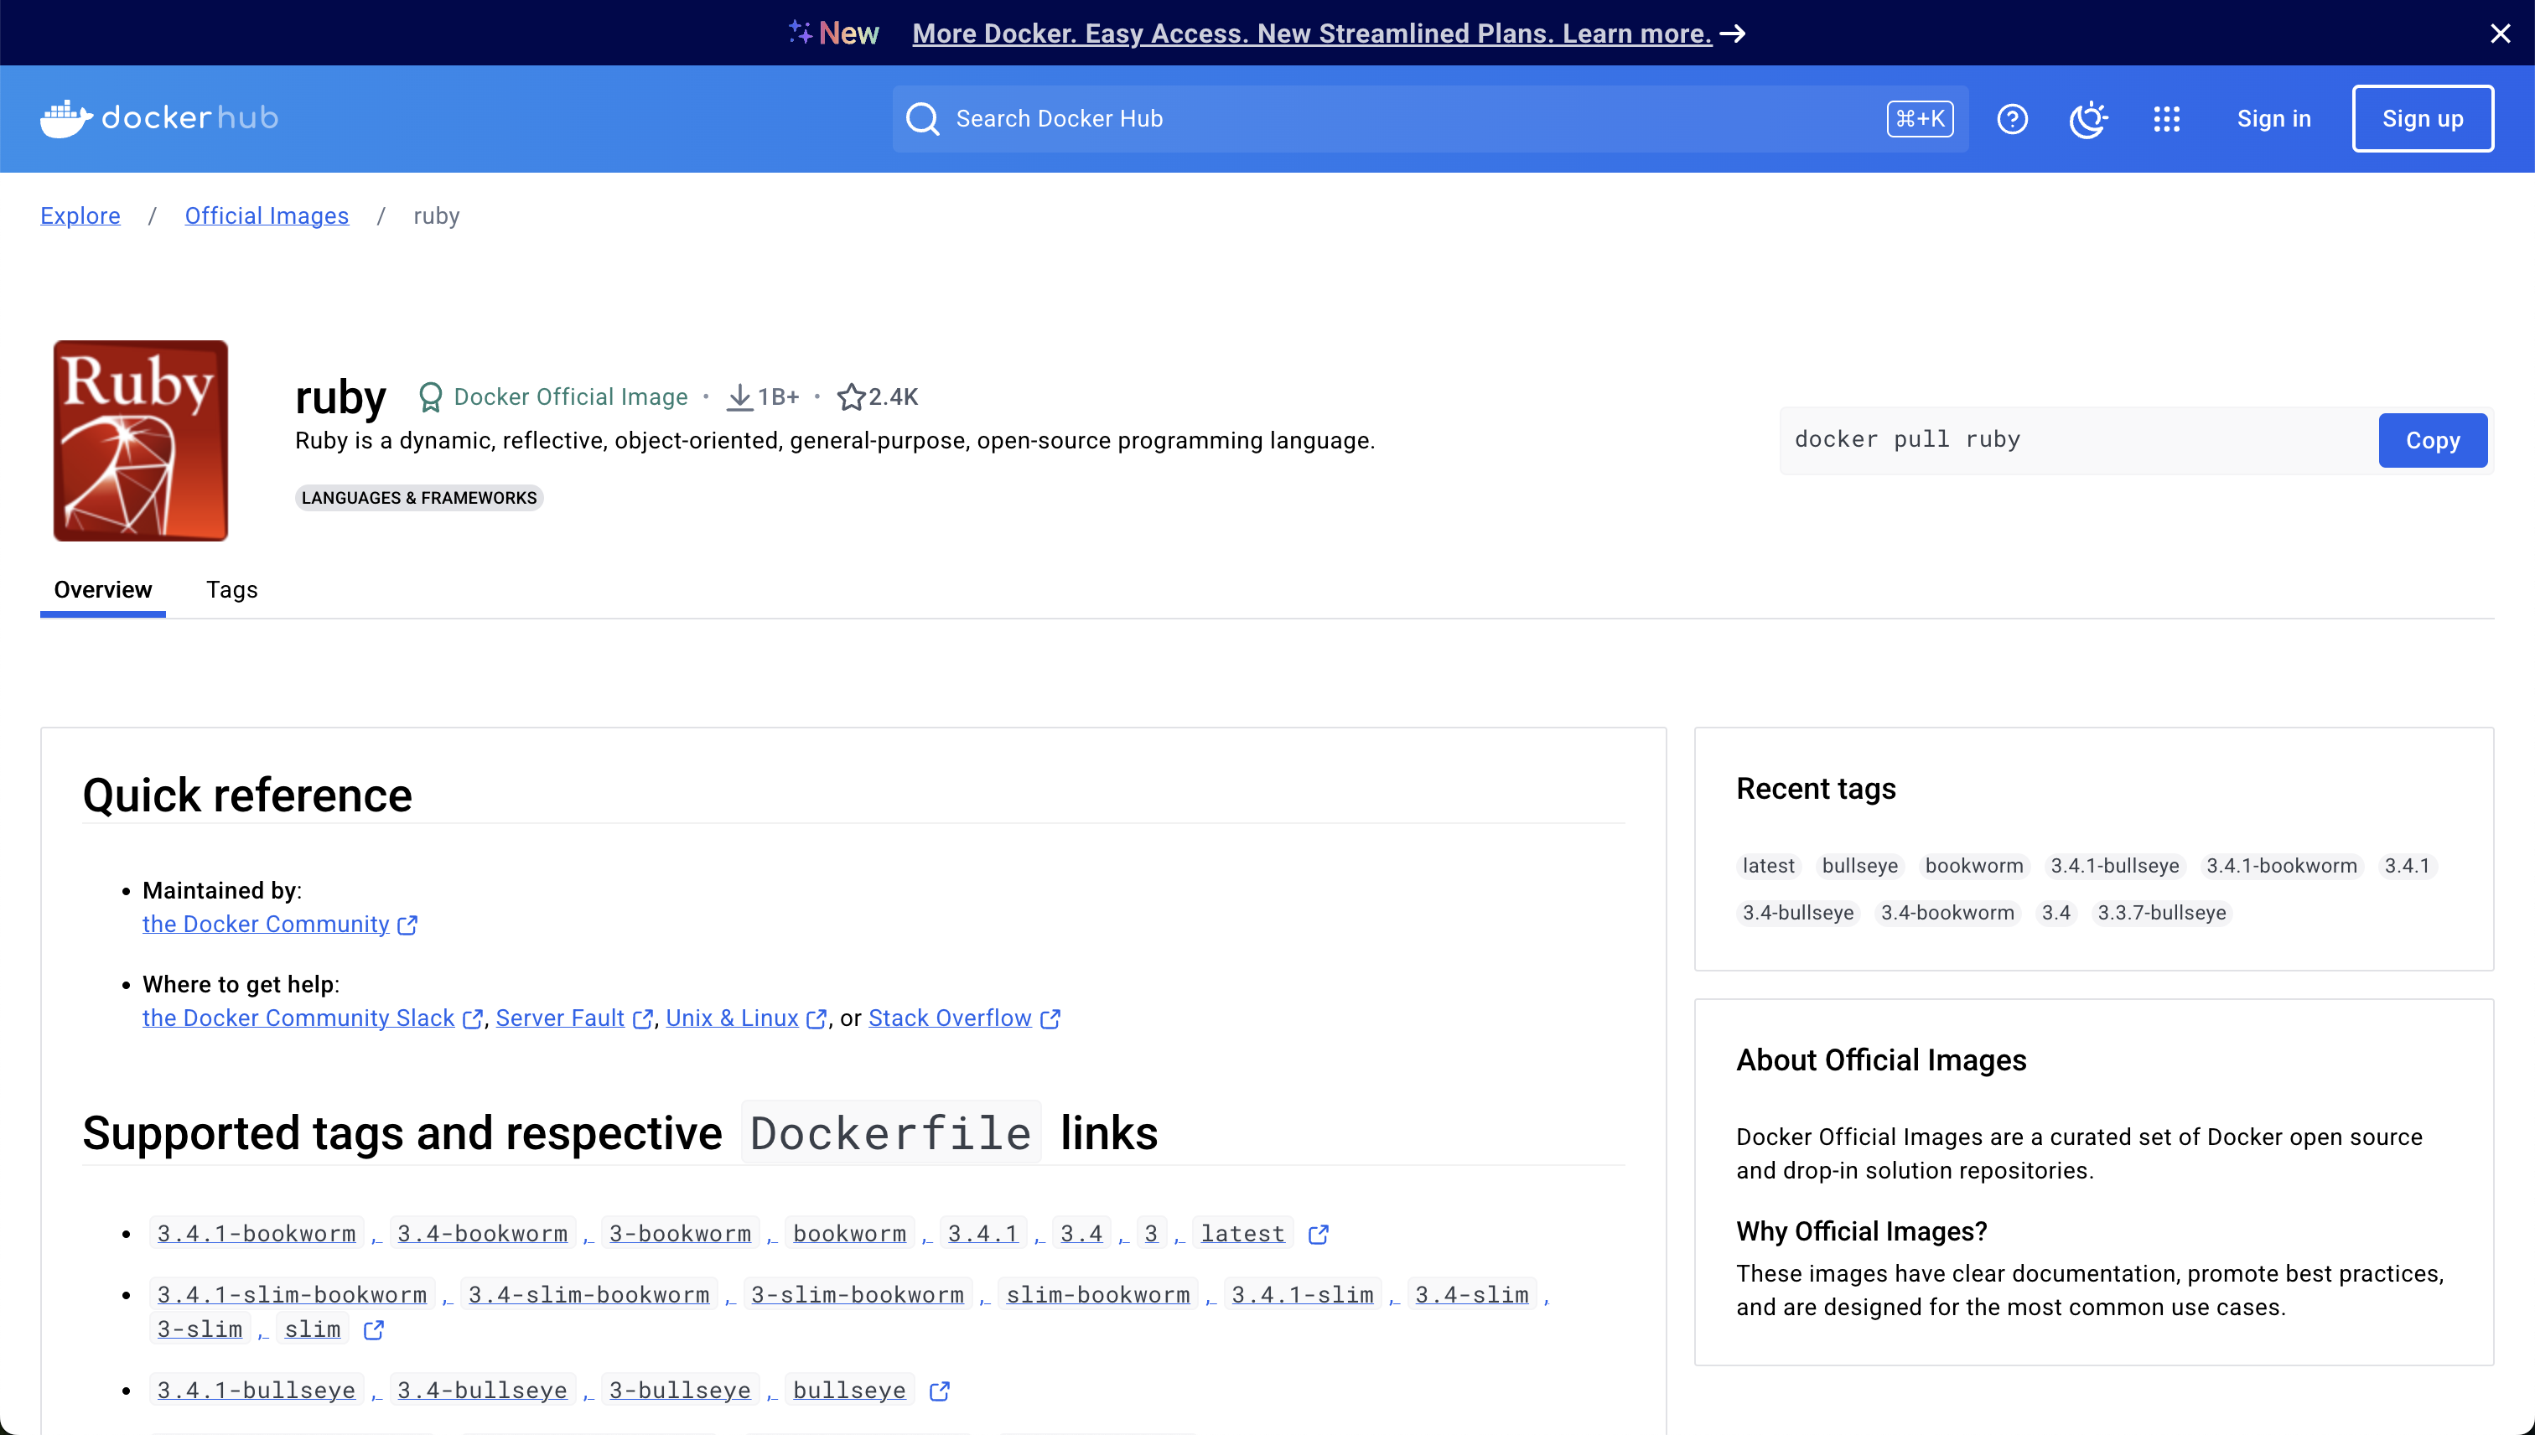This screenshot has width=2535, height=1435.
Task: Click the LANGUAGES & FRAMEWORKS category chip
Action: (419, 498)
